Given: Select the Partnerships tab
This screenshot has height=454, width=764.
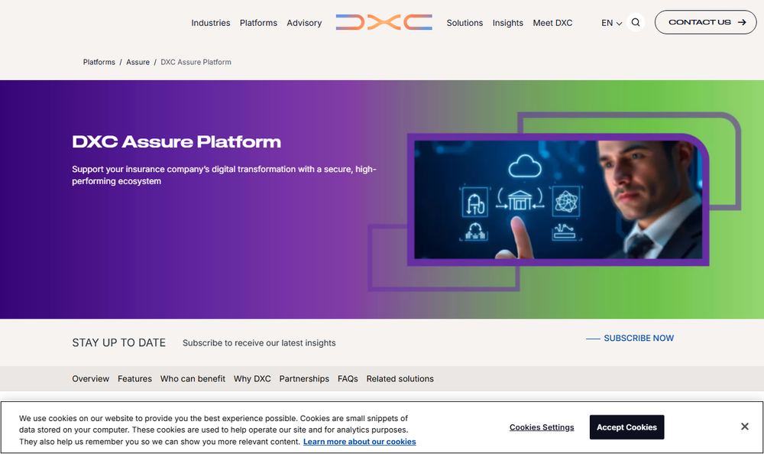Looking at the screenshot, I should point(304,379).
